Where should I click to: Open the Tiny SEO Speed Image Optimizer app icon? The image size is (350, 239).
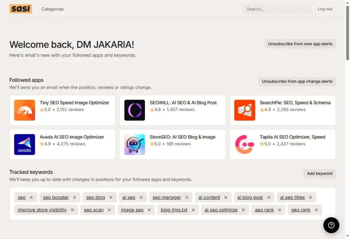24,110
